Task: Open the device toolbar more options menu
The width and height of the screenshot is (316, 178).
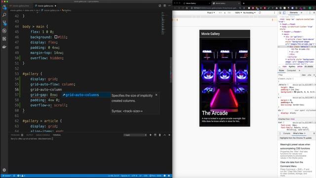Action: (x=275, y=13)
